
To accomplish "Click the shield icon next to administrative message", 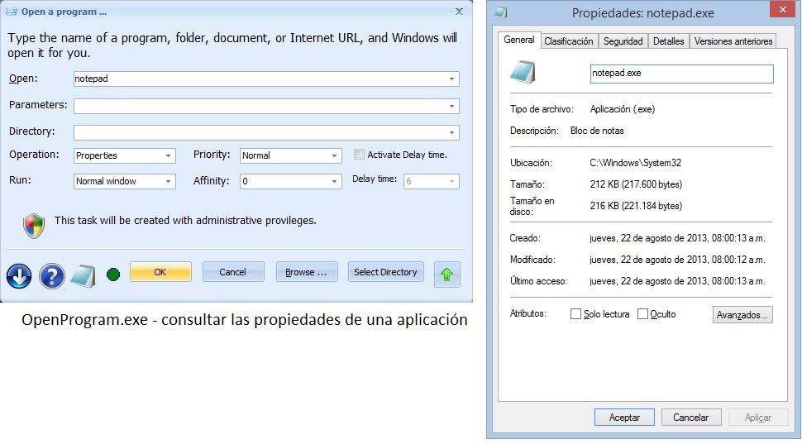I will [x=34, y=226].
